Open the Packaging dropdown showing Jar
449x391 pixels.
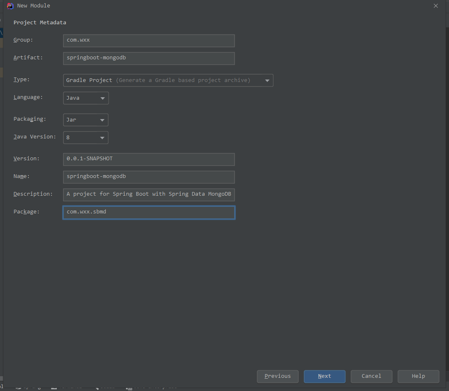pos(86,120)
